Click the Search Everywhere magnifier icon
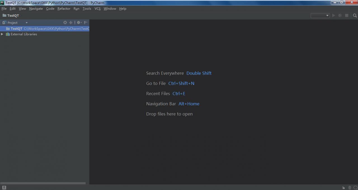This screenshot has height=190, width=358. click(x=355, y=16)
